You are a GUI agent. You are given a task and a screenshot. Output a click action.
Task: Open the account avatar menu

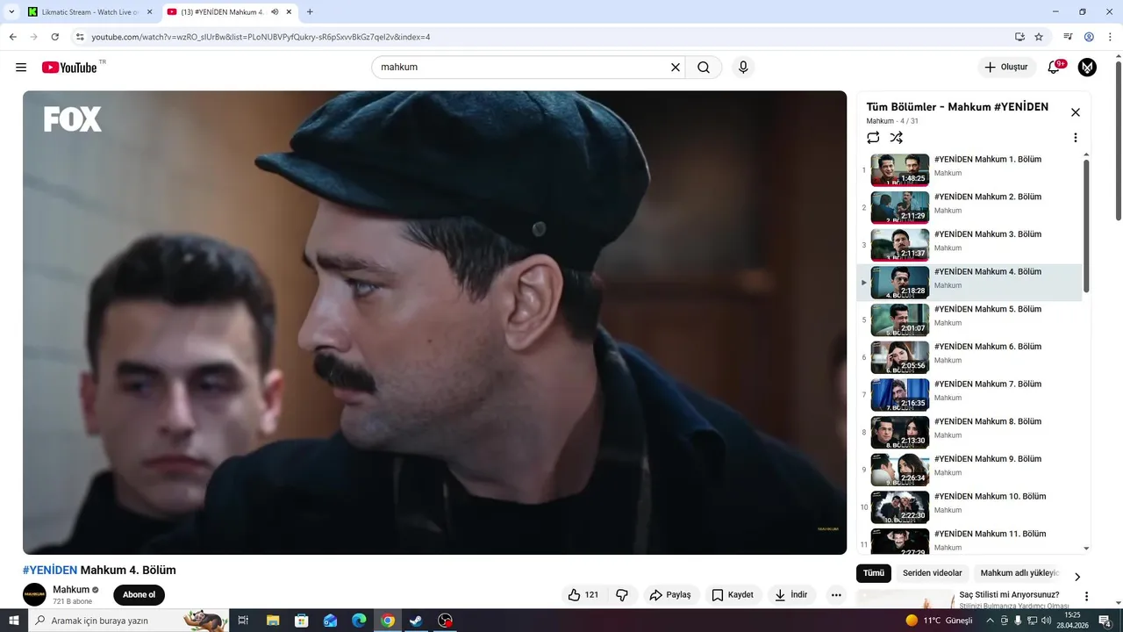coord(1087,68)
